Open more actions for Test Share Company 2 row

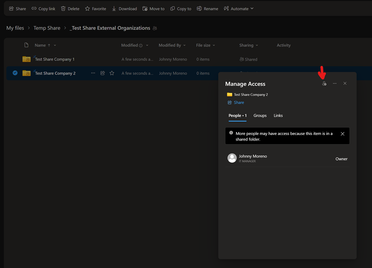point(93,73)
